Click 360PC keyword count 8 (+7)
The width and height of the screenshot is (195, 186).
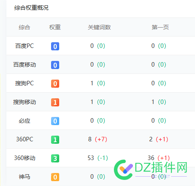(x=98, y=139)
